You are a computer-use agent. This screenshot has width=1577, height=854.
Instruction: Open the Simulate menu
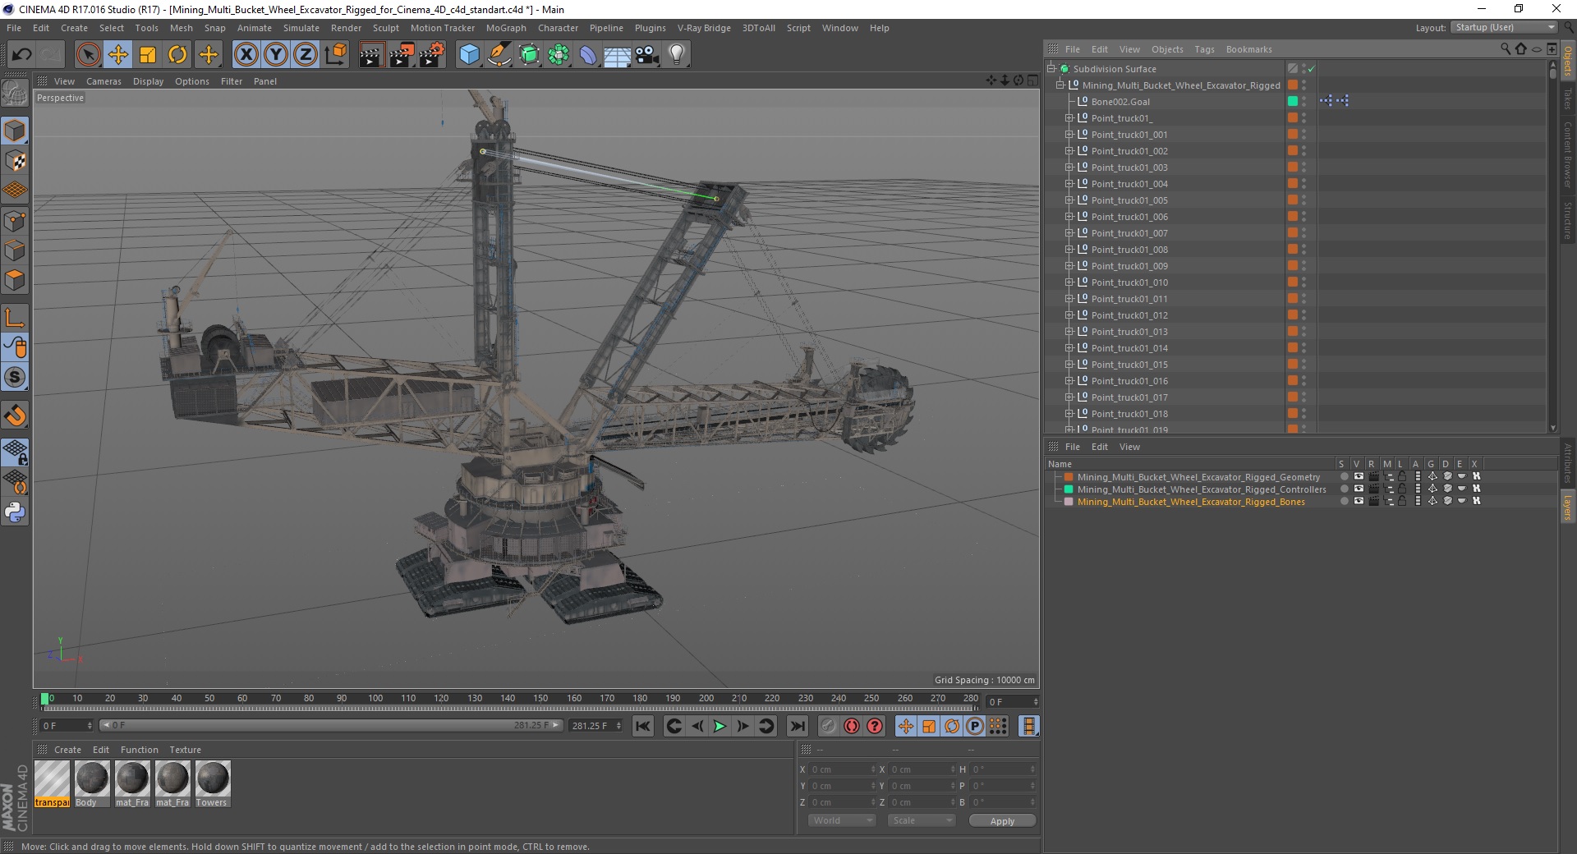301,28
